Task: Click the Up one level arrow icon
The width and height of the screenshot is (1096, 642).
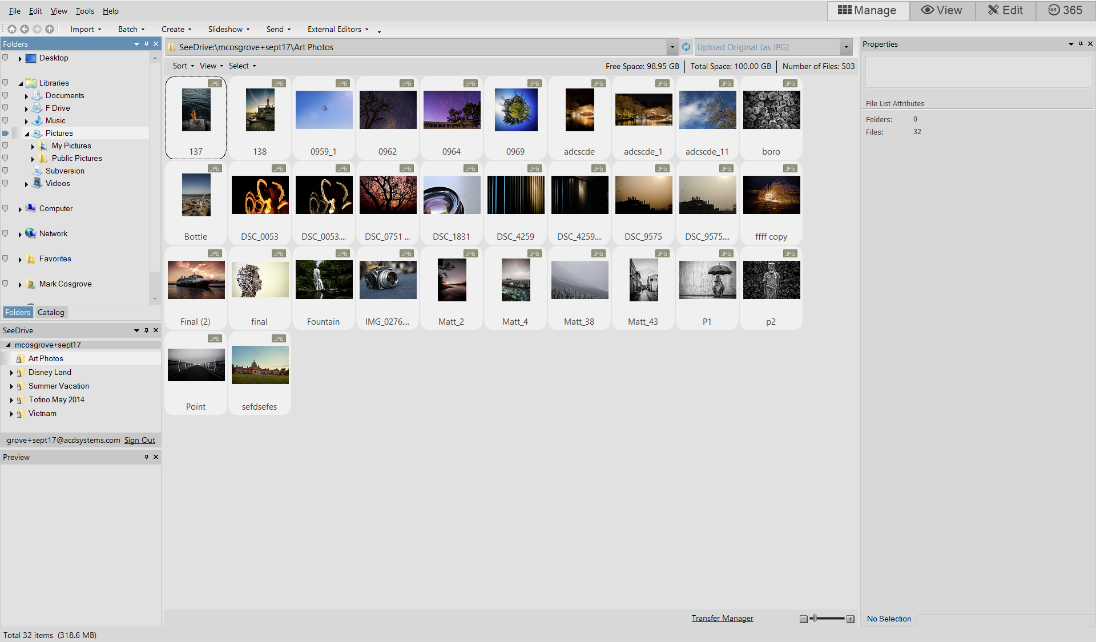Action: click(50, 29)
